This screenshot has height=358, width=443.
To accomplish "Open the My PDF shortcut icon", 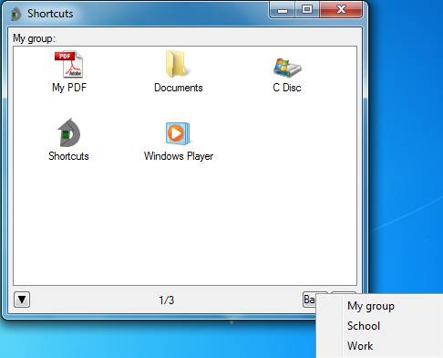I will point(68,64).
